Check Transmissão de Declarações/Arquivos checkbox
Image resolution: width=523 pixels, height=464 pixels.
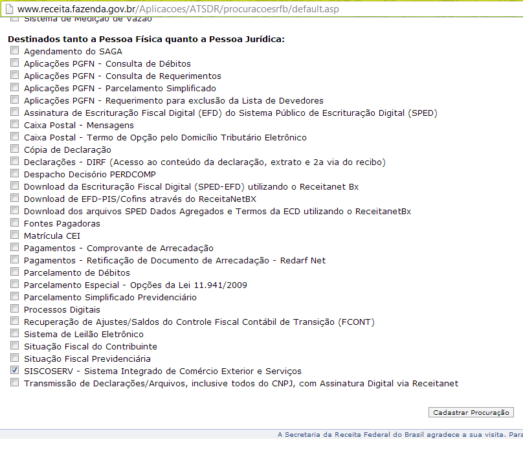click(x=14, y=382)
